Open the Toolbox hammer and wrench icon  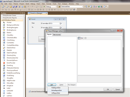pos(96,7)
